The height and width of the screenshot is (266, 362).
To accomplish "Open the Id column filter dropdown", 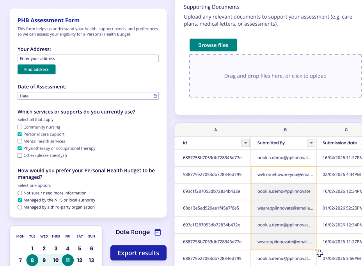I will point(245,143).
